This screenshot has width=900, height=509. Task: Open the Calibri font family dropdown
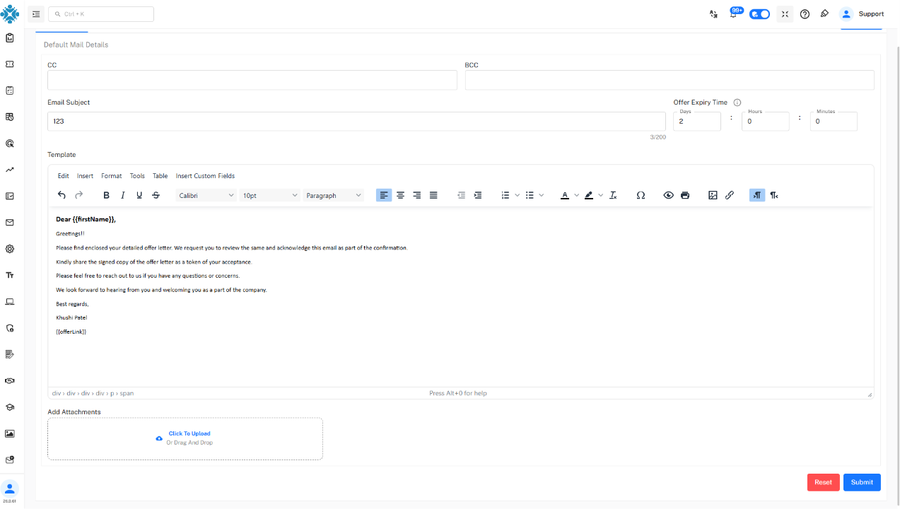pos(206,195)
